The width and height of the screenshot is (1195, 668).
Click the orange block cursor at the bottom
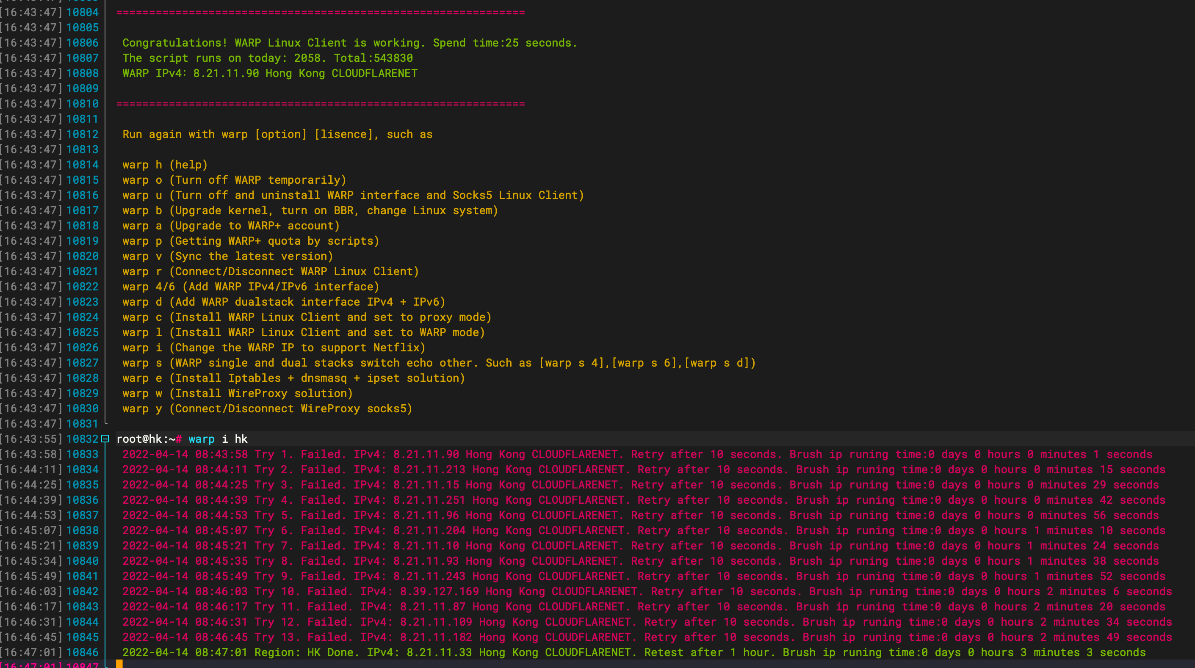119,663
